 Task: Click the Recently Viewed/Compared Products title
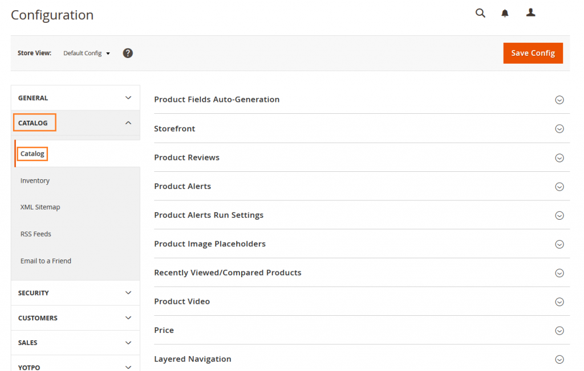click(x=228, y=273)
